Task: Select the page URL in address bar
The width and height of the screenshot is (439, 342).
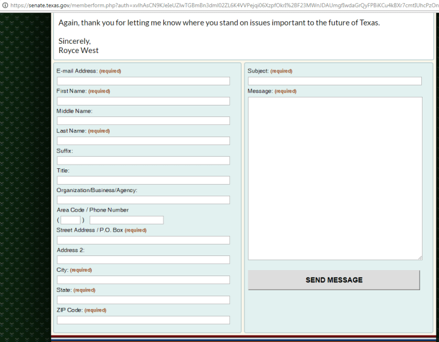Action: click(224, 5)
